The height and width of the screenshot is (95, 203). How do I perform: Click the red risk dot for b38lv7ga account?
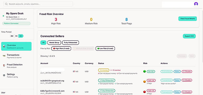[x=145, y=92]
